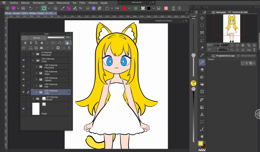Select the Eraser tool
The width and height of the screenshot is (260, 152).
pyautogui.click(x=202, y=70)
